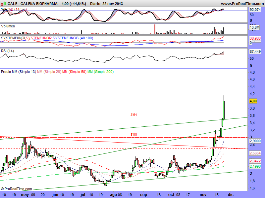Click the 92,074 stochastic value box

pos(255,10)
